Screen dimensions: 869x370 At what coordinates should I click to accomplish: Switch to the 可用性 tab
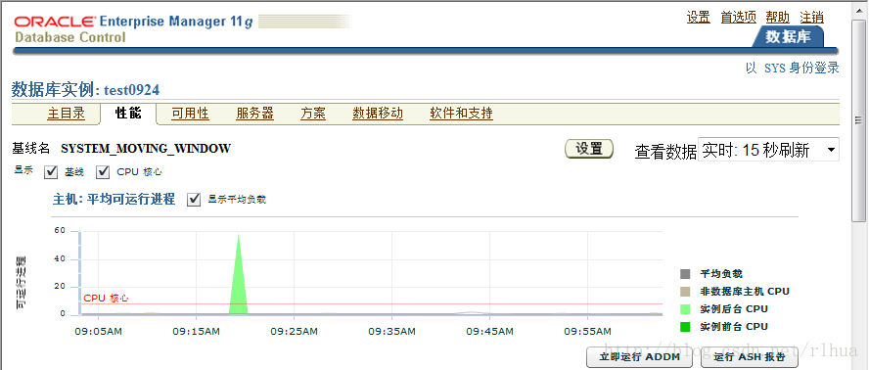point(190,114)
